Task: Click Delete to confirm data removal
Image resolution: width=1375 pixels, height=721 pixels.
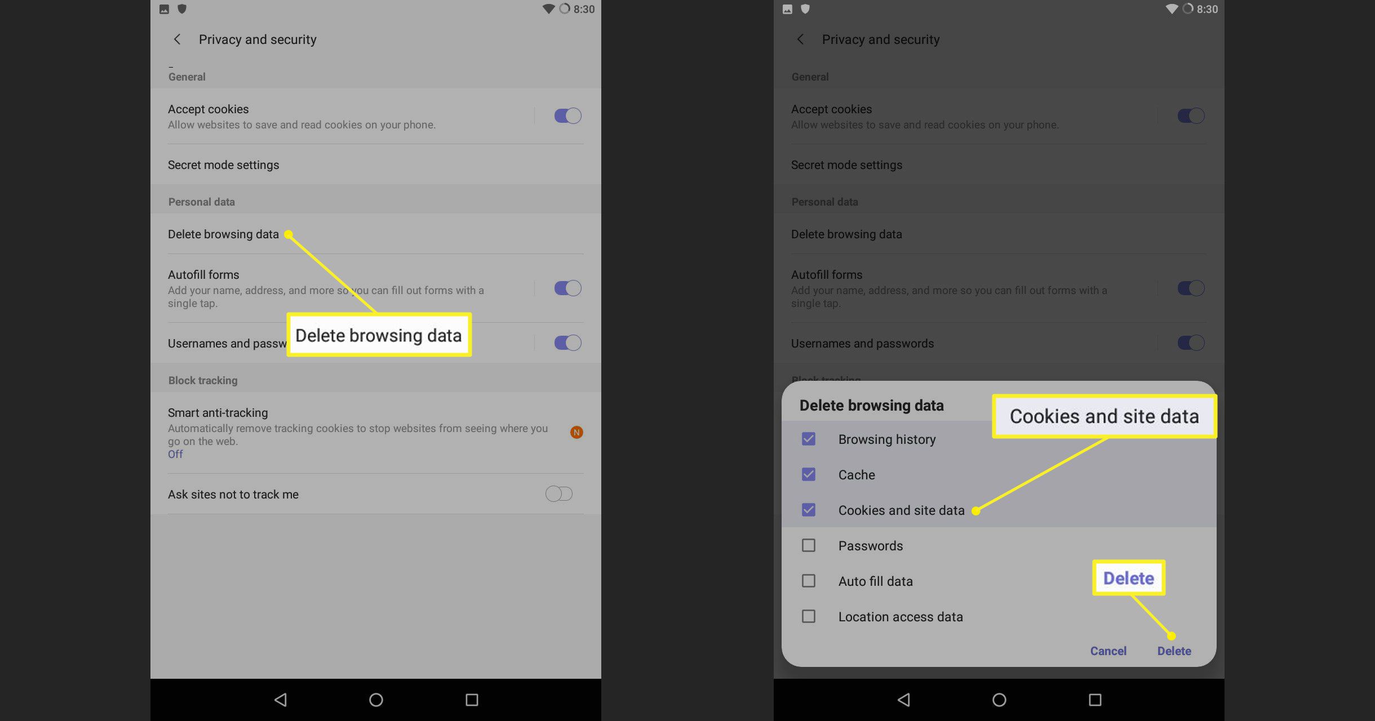Action: (1173, 650)
